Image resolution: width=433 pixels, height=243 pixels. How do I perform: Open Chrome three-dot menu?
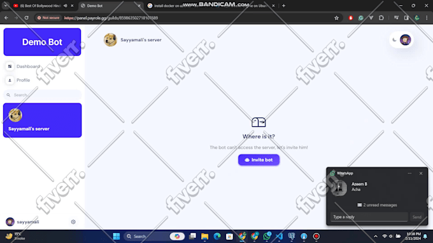tap(427, 18)
